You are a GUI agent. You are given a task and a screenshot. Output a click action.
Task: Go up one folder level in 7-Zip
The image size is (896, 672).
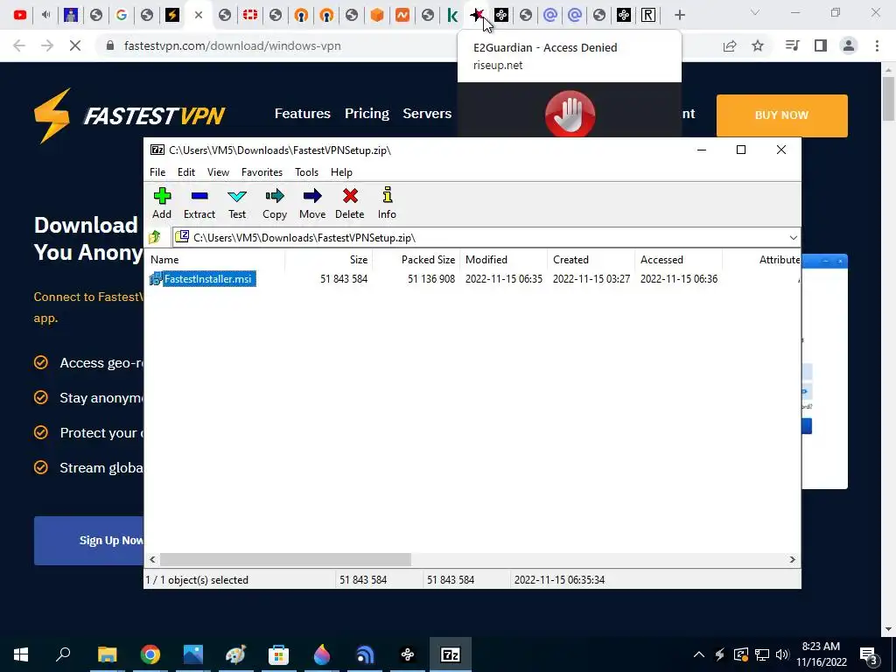coord(155,237)
